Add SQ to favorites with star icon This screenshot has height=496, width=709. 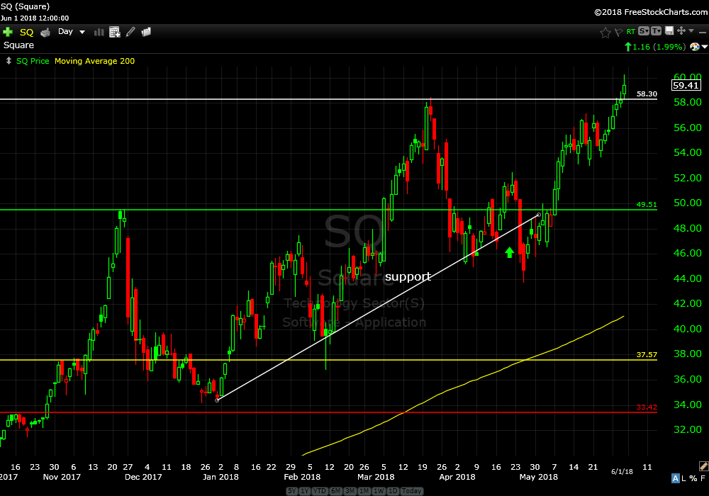(x=605, y=32)
